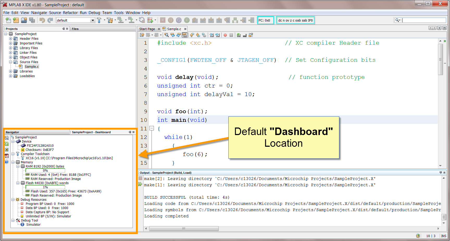450x241 pixels.
Task: Toggle the editor bookmark icon
Action: [204, 35]
